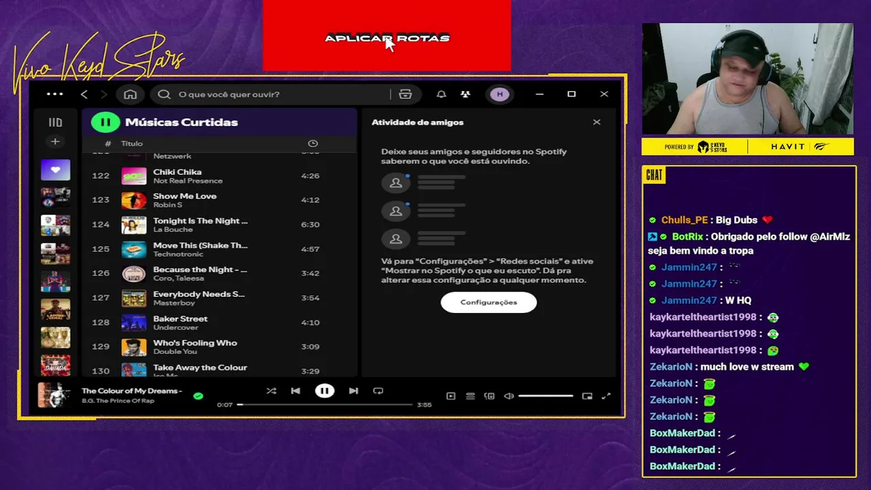This screenshot has width=871, height=490.
Task: Click 'BotRix' username in chat
Action: [x=687, y=237]
